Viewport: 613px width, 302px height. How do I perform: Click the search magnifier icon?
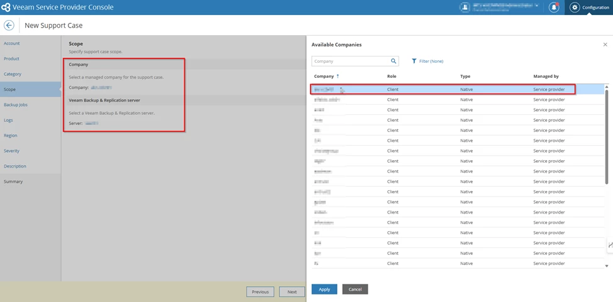394,62
